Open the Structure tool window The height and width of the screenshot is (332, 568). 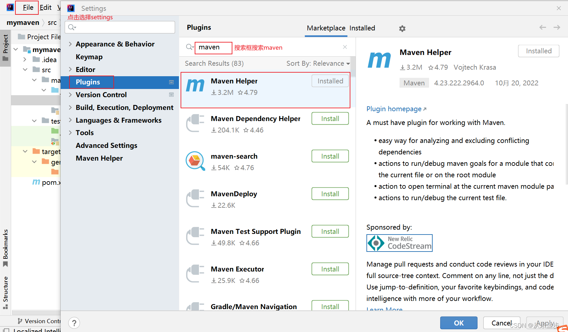click(x=6, y=293)
